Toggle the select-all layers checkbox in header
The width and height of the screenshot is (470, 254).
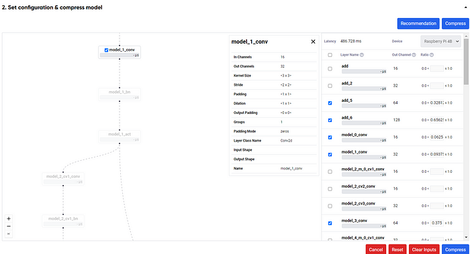click(x=330, y=55)
